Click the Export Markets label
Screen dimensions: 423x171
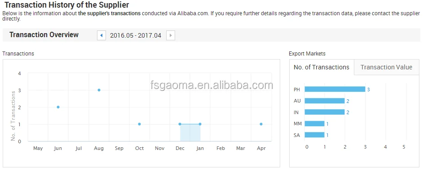(x=307, y=54)
